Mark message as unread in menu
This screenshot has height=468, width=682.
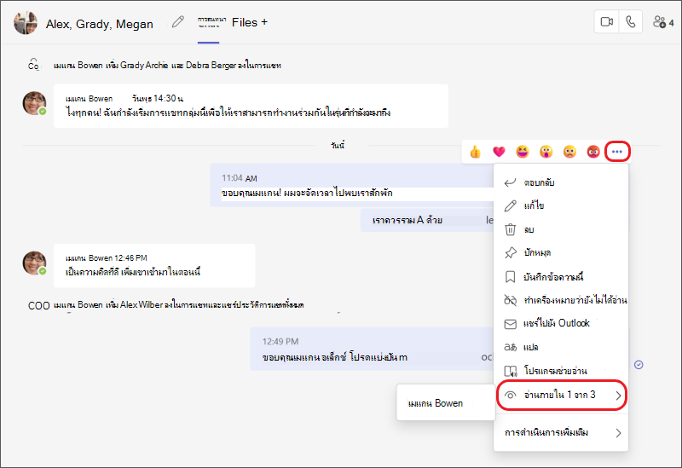point(561,300)
